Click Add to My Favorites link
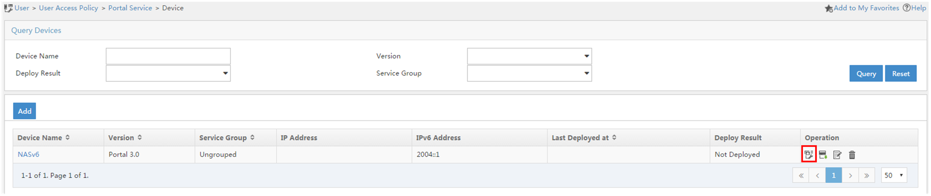The image size is (931, 196). [x=866, y=8]
